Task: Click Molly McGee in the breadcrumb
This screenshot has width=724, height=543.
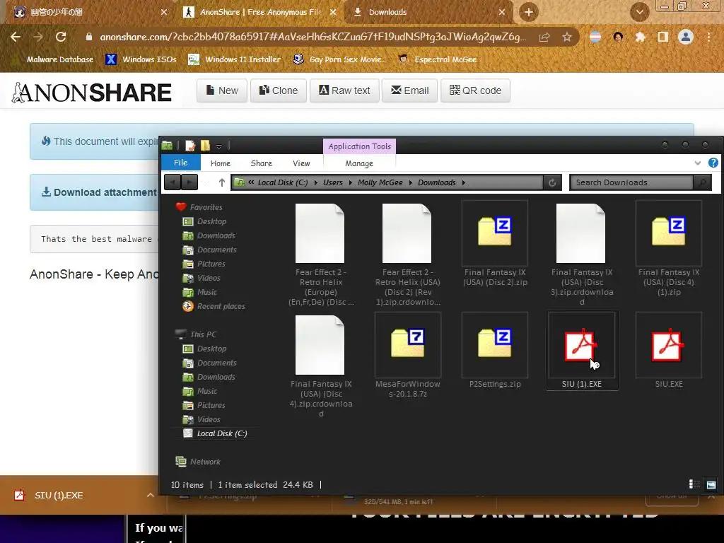Action: [380, 182]
